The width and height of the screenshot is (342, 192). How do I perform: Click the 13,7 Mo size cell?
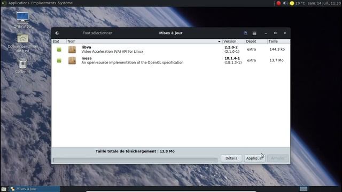point(276,60)
